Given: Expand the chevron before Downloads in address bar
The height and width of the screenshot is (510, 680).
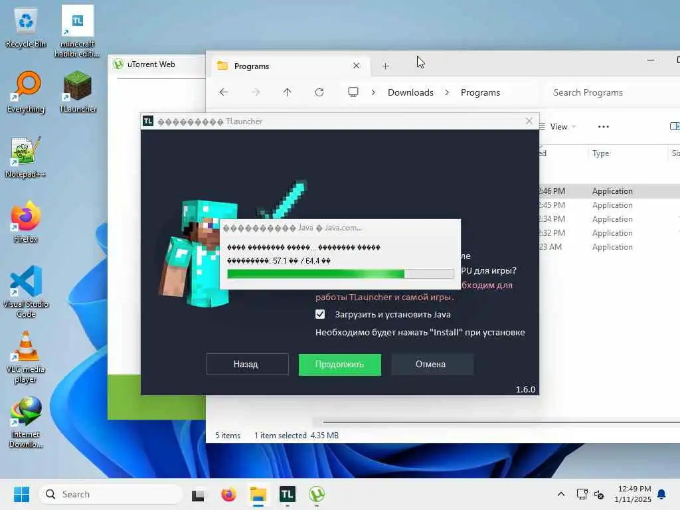Looking at the screenshot, I should click(373, 92).
